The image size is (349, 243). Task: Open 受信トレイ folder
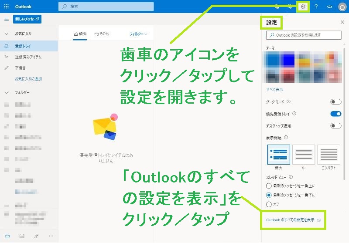pos(29,46)
